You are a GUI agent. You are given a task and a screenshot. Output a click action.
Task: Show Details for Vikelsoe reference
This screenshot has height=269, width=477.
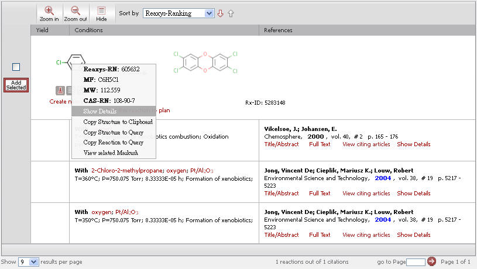point(413,144)
